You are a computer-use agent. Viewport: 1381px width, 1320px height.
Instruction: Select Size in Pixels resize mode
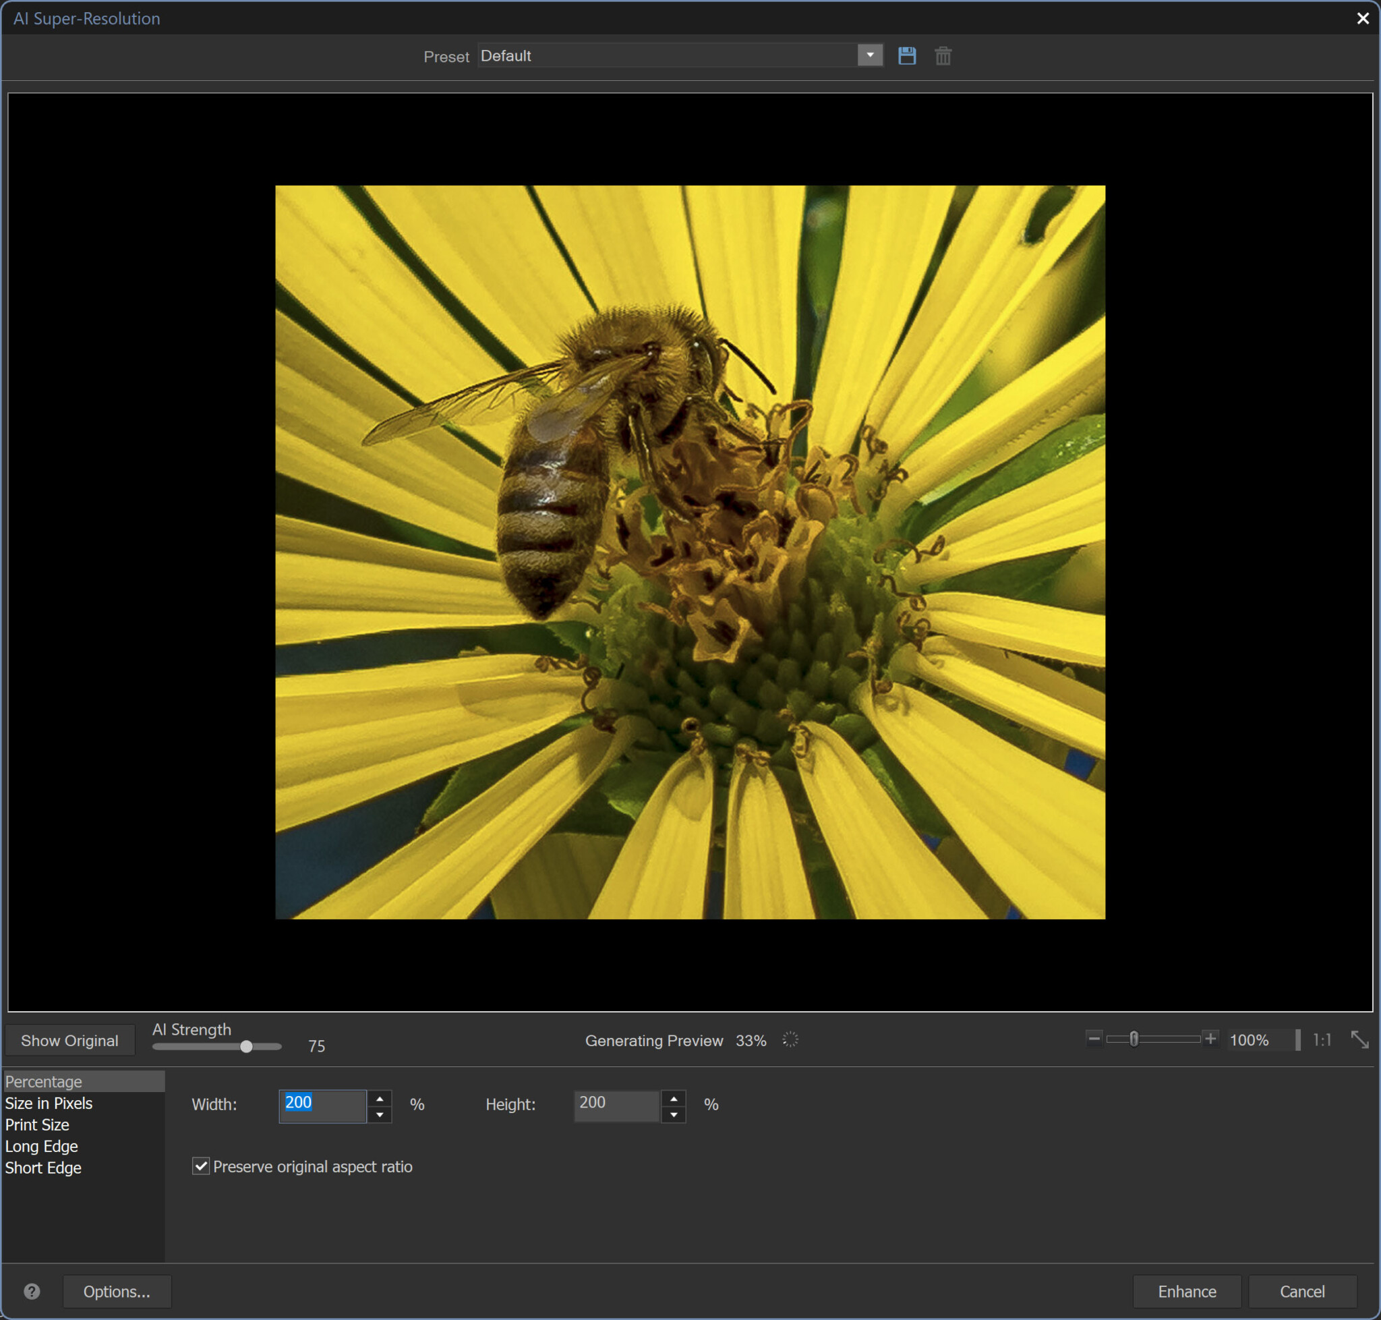(x=49, y=1103)
